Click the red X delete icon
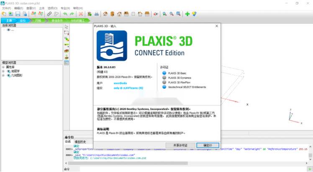This screenshot has width=313, height=172. click(81, 14)
